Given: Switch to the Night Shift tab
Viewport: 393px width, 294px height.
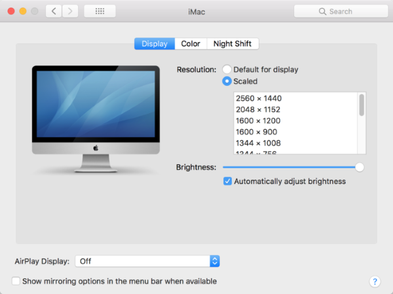Looking at the screenshot, I should (x=233, y=44).
